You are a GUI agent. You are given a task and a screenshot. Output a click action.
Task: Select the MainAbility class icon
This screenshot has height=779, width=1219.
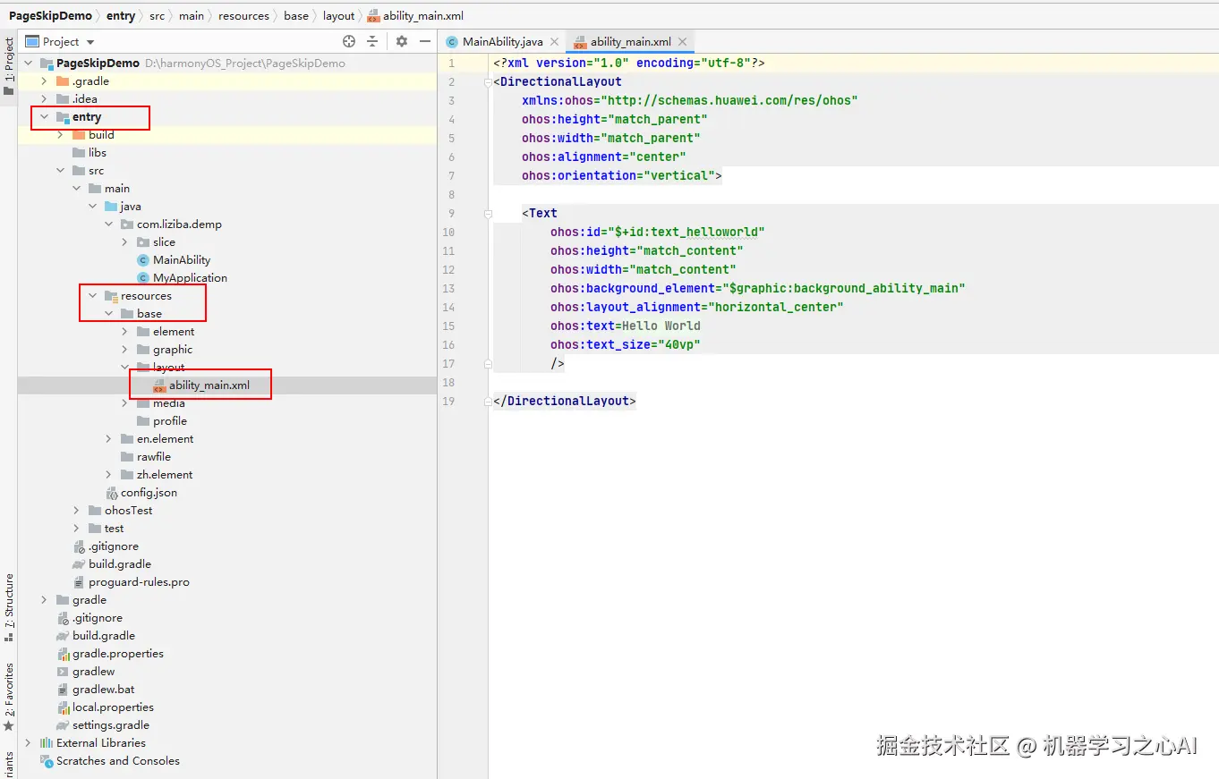143,260
